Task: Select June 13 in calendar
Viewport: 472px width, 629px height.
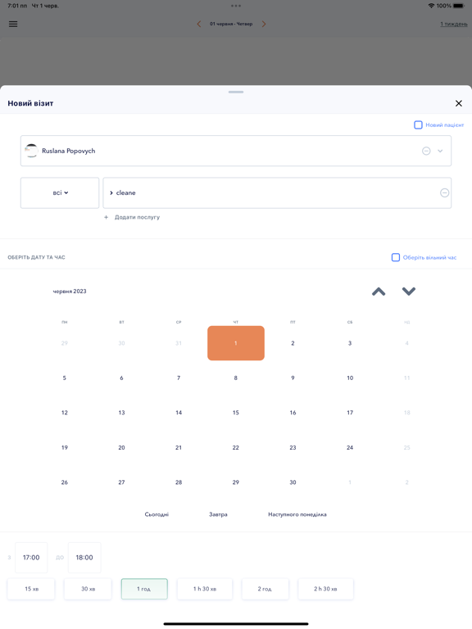Action: click(121, 413)
